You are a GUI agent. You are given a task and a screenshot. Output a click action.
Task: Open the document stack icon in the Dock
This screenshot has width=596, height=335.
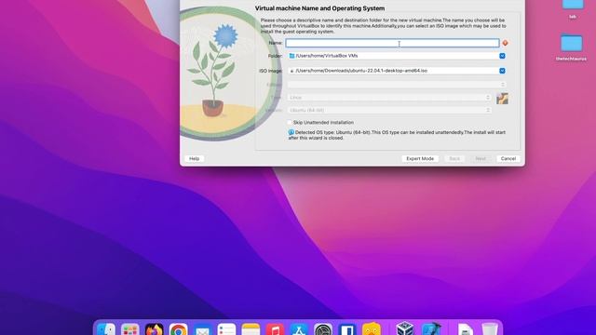click(x=466, y=329)
